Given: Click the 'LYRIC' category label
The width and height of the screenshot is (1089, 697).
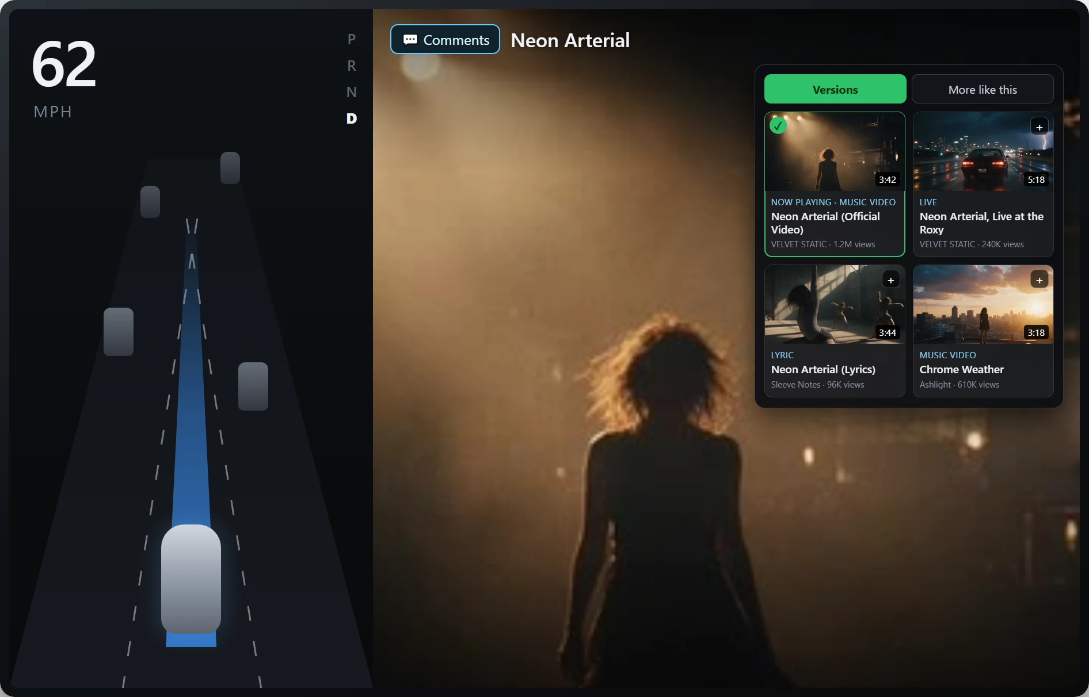Looking at the screenshot, I should coord(782,355).
